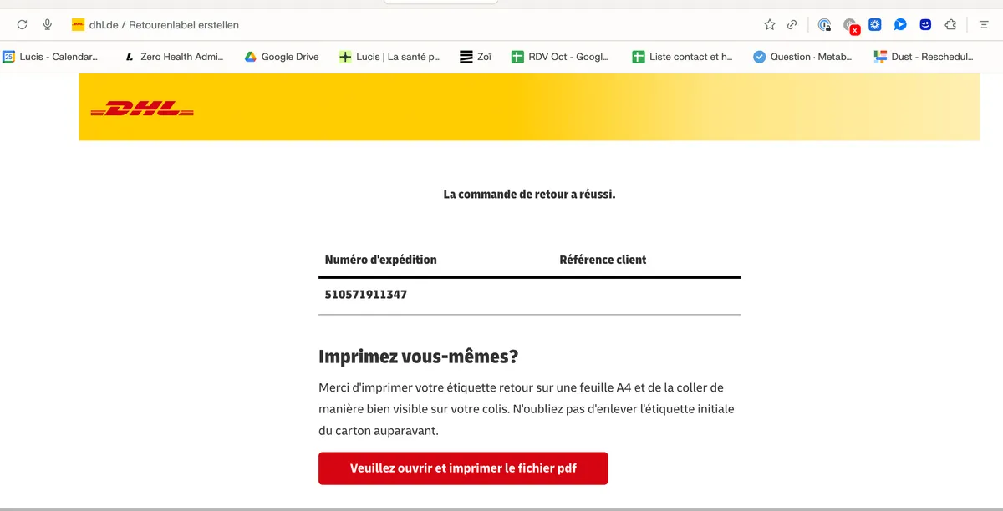Open the Zoï bookmark
1003x511 pixels.
coord(475,57)
